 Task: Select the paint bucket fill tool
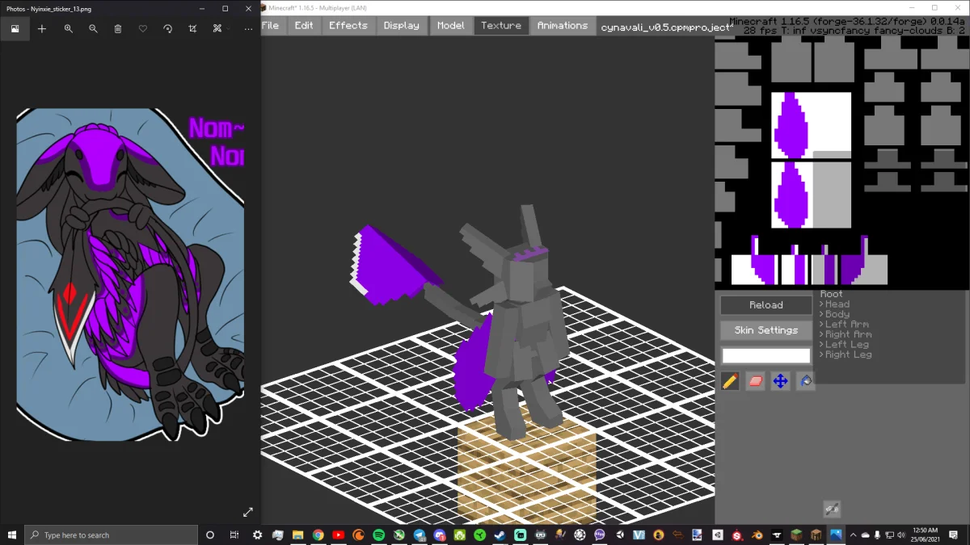coord(805,381)
